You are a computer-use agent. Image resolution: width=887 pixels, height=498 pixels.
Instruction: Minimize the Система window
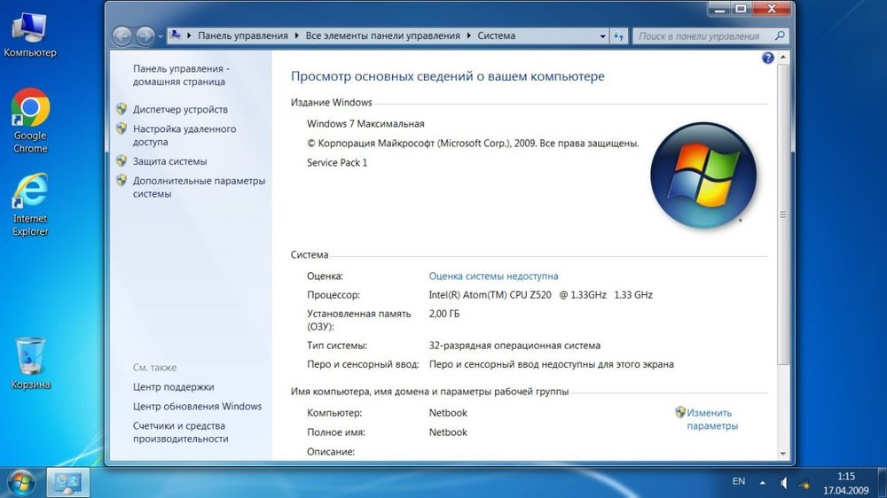point(719,9)
